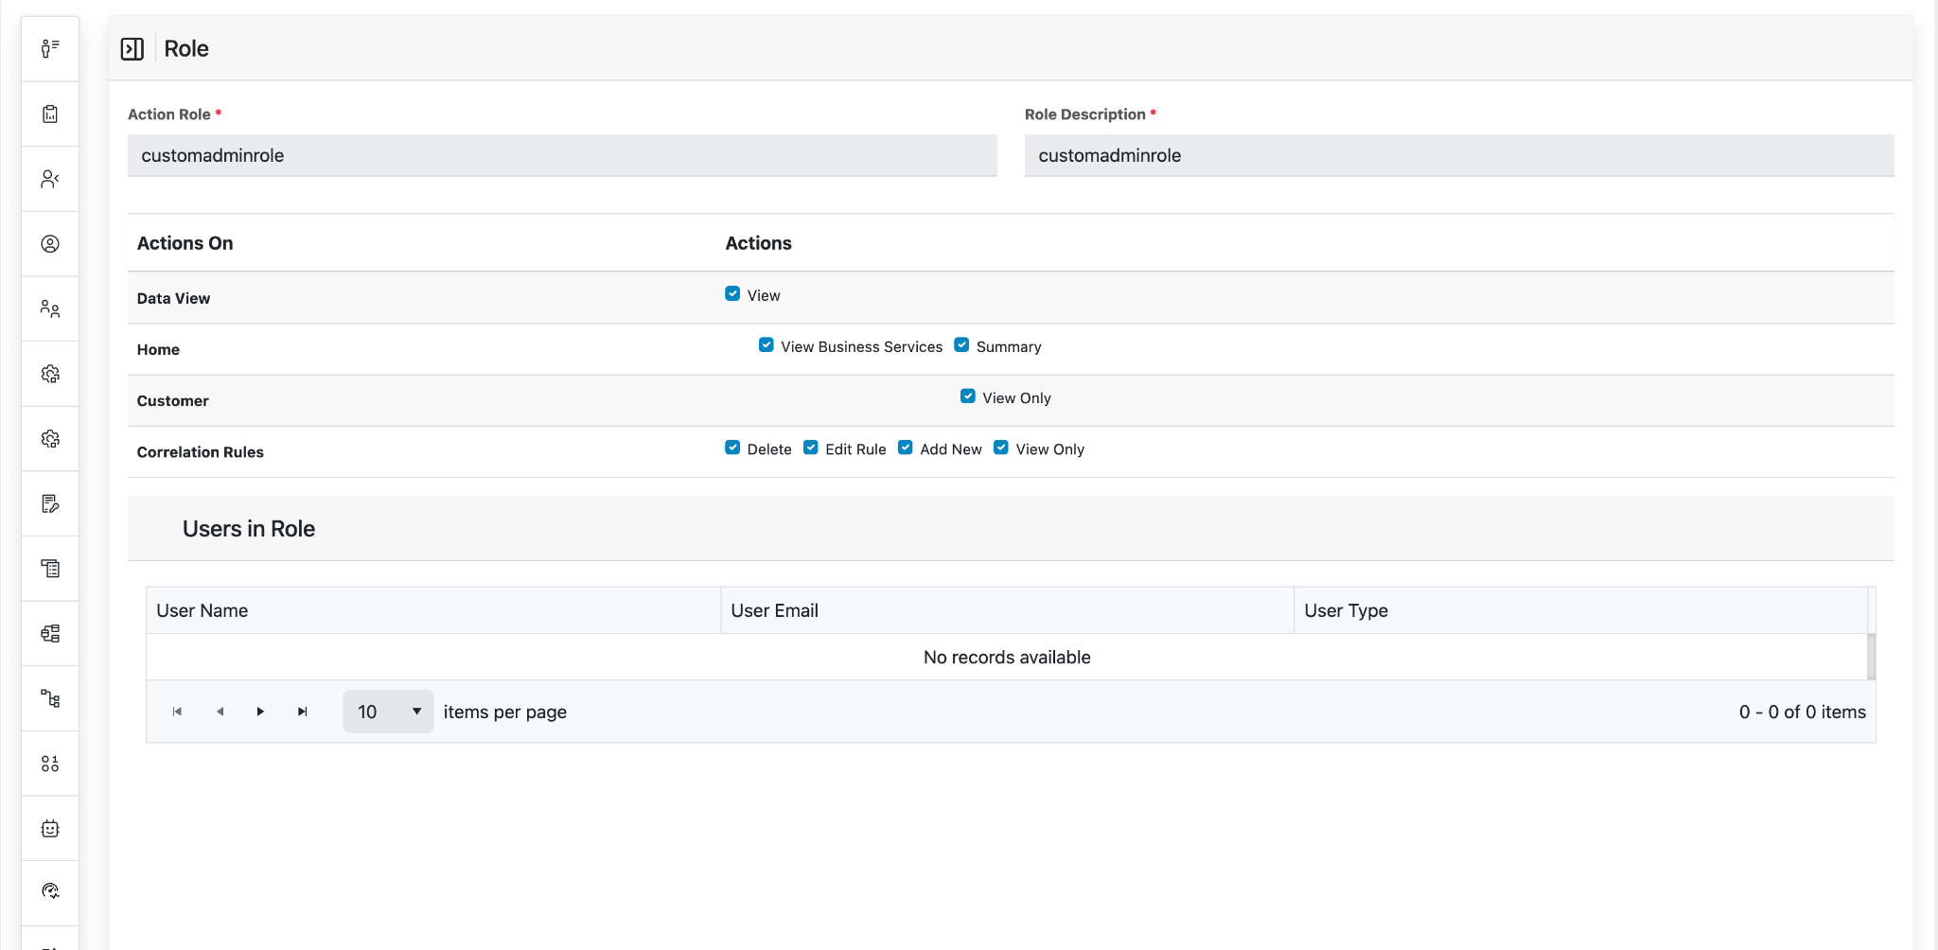
Task: Click the user profile circle icon
Action: click(x=50, y=244)
